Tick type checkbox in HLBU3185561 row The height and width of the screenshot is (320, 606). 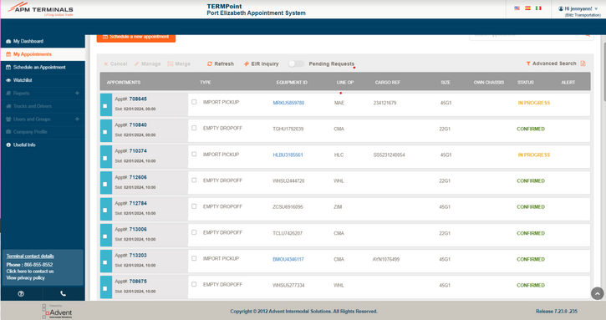pyautogui.click(x=194, y=155)
